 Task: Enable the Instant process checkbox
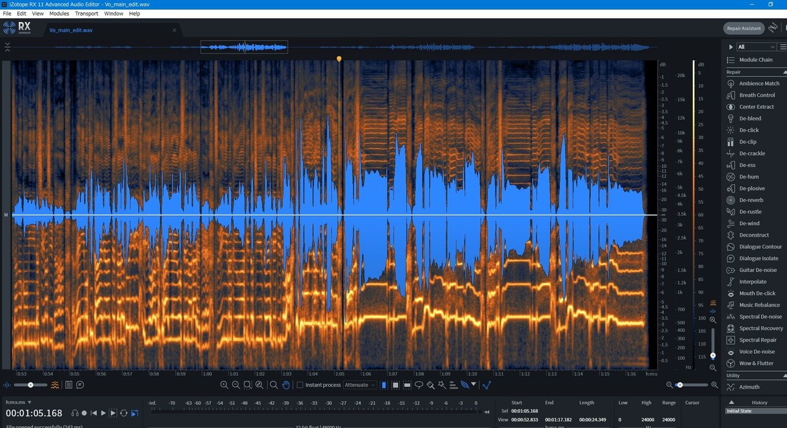point(300,385)
